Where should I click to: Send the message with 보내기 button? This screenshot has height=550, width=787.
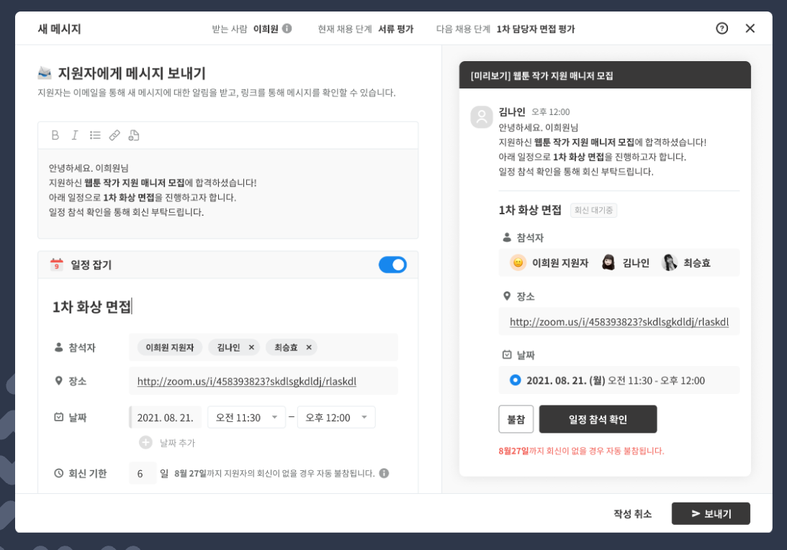711,513
